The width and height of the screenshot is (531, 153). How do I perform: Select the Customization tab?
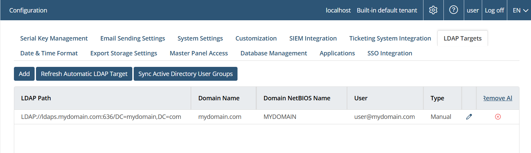(256, 39)
